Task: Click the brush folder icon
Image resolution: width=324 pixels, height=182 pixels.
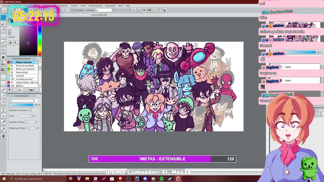Action: coord(31,90)
